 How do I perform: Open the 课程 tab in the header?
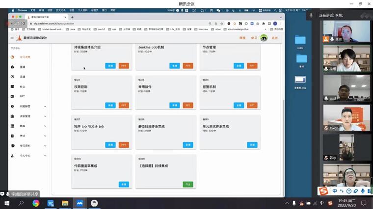(x=242, y=38)
